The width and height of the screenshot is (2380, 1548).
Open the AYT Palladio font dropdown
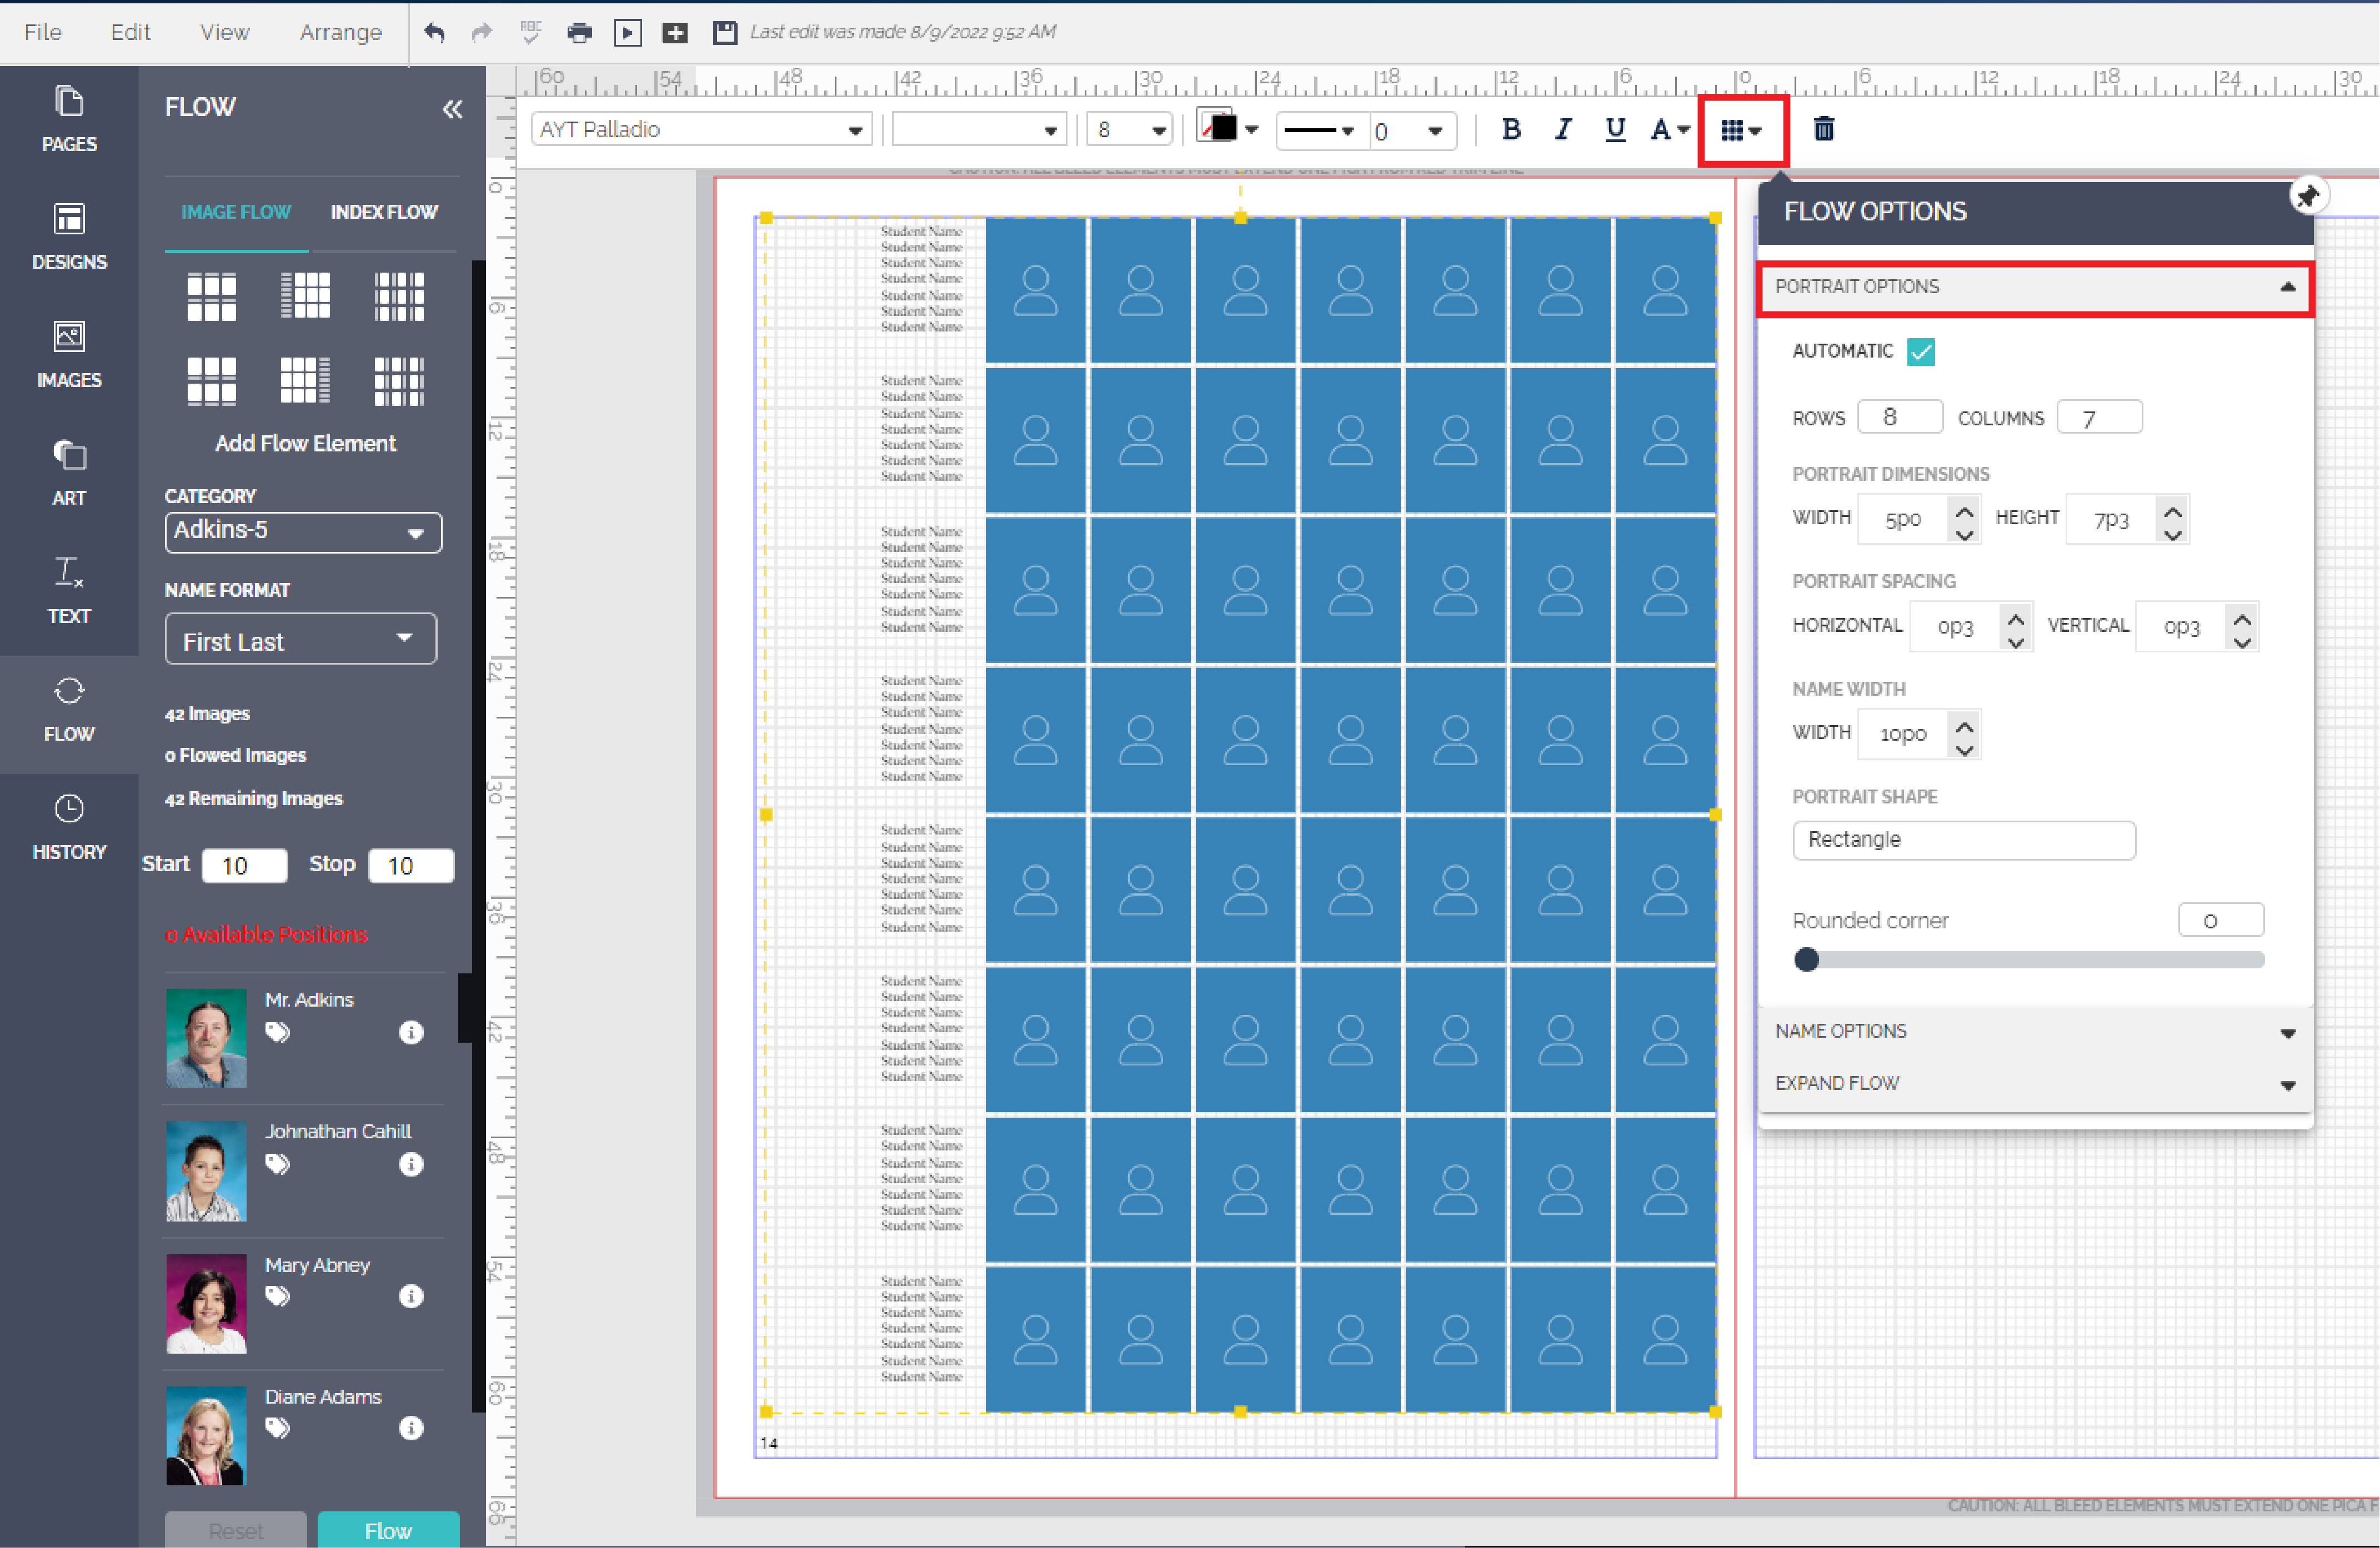[701, 130]
